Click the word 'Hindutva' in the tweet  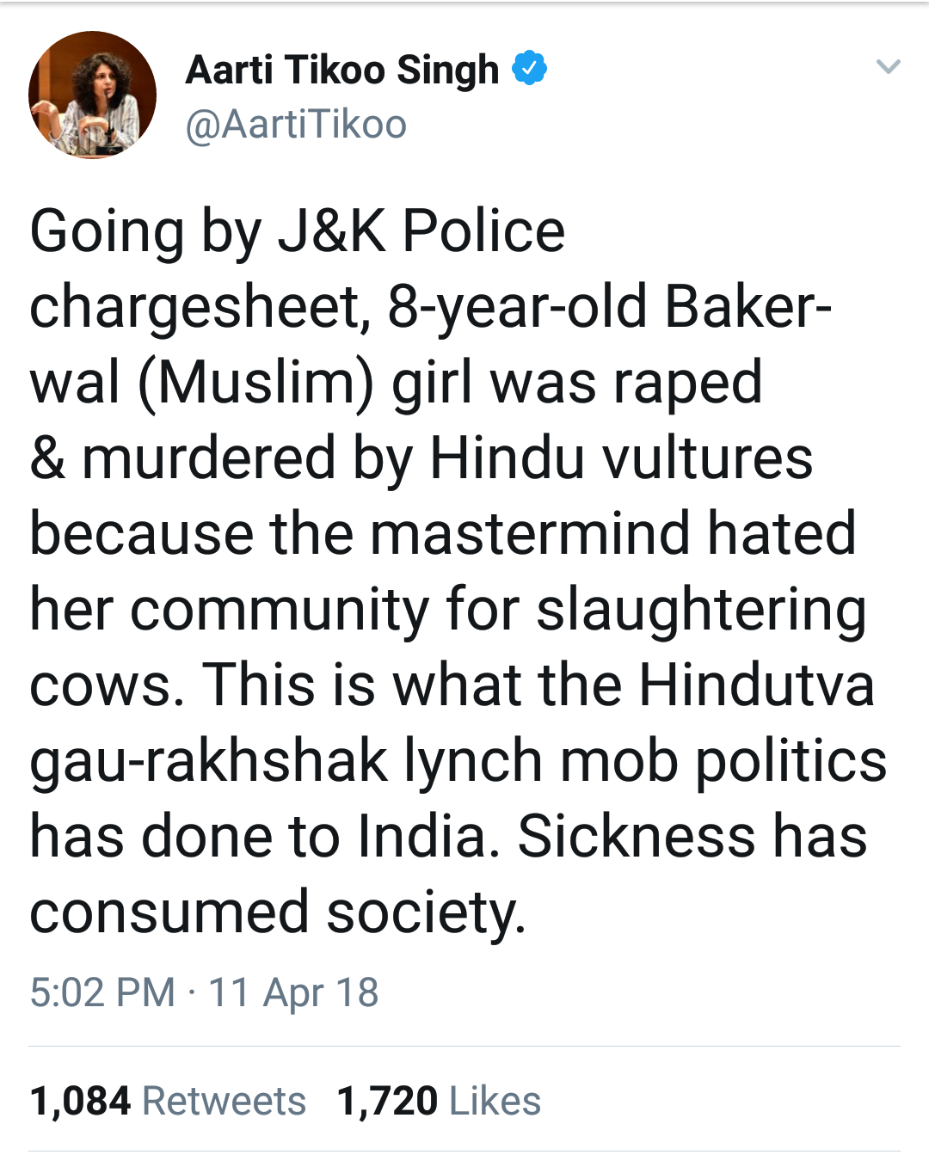click(757, 685)
